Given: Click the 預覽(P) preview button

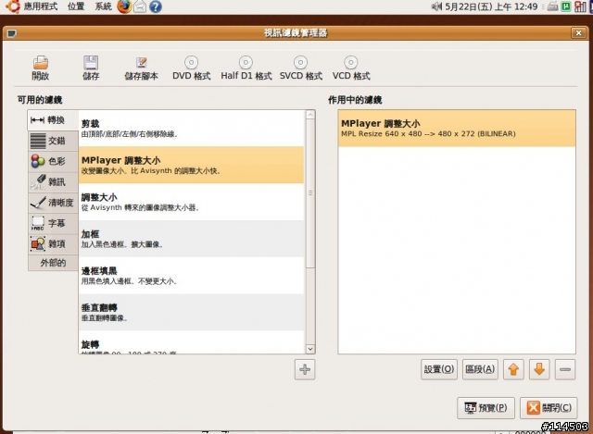Looking at the screenshot, I should coord(486,408).
